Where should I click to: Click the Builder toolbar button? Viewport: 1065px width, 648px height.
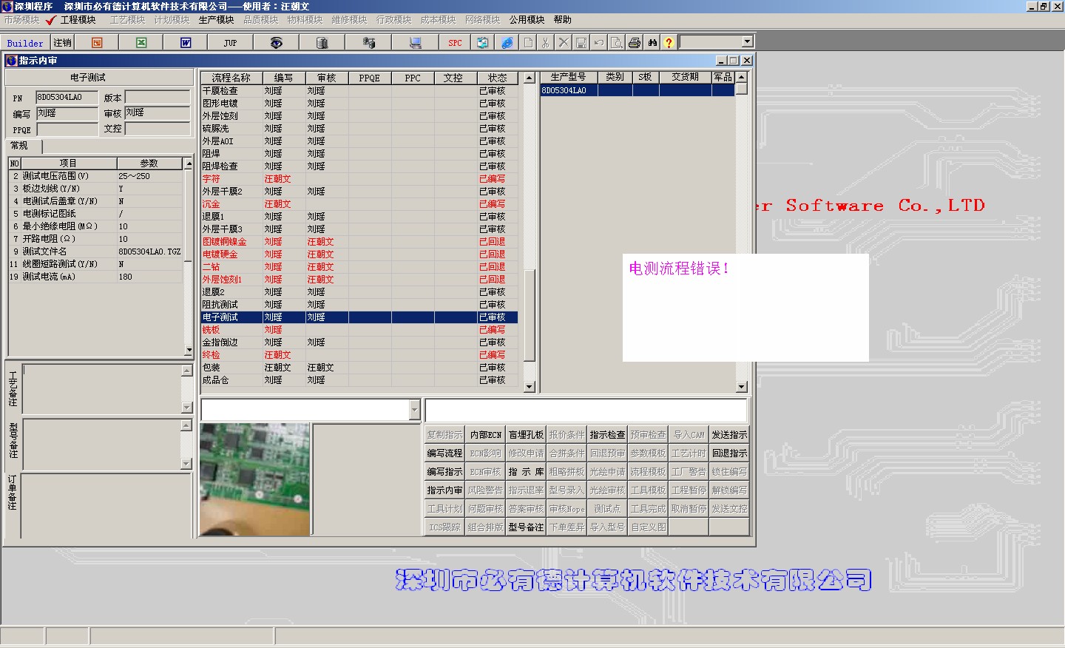coord(25,43)
